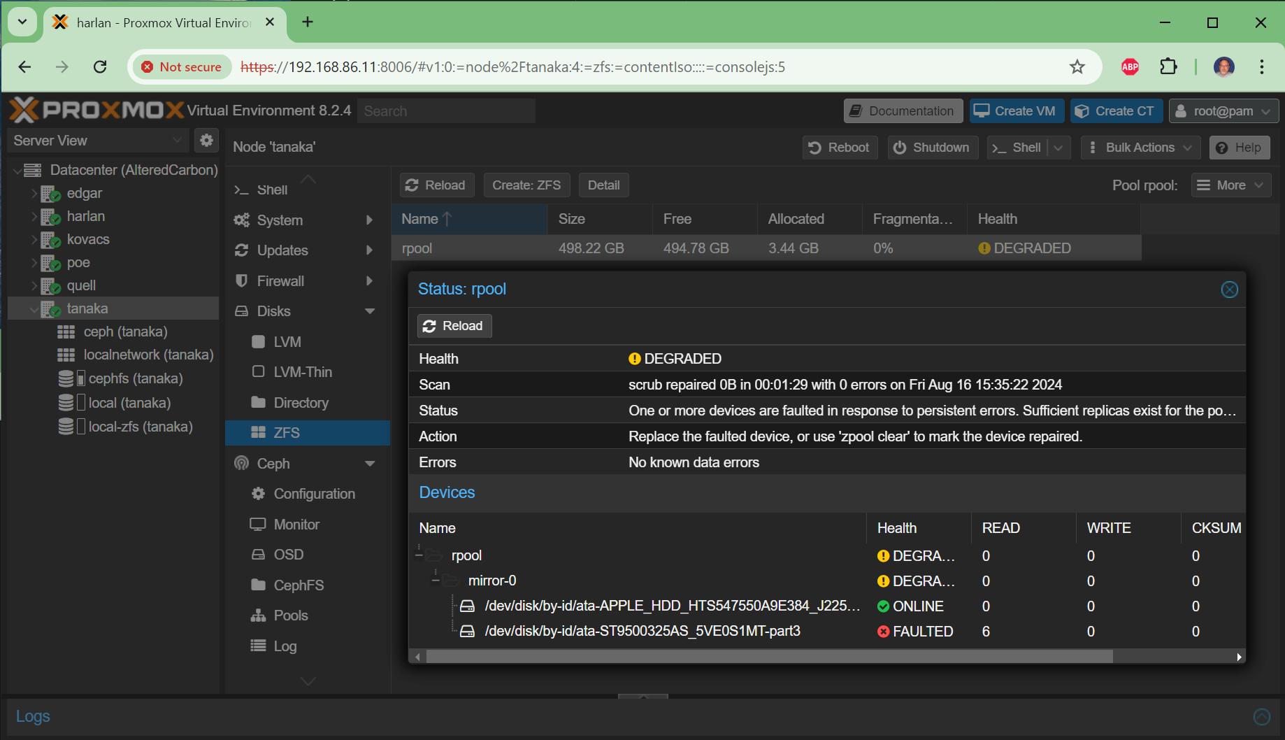Select the harlan node in tree
This screenshot has width=1285, height=740.
(x=85, y=216)
